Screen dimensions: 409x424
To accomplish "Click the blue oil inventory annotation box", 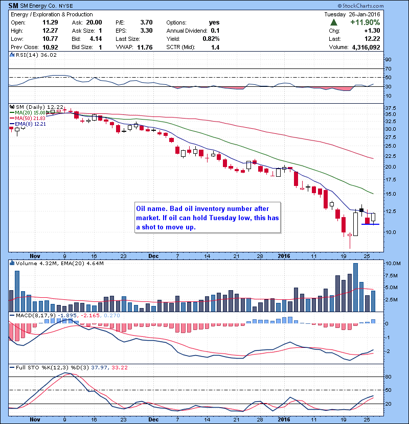I will (x=208, y=218).
